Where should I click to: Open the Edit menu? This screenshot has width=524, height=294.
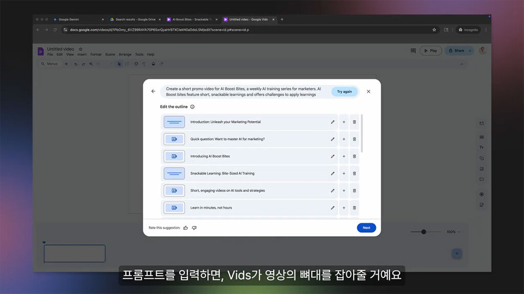(59, 54)
